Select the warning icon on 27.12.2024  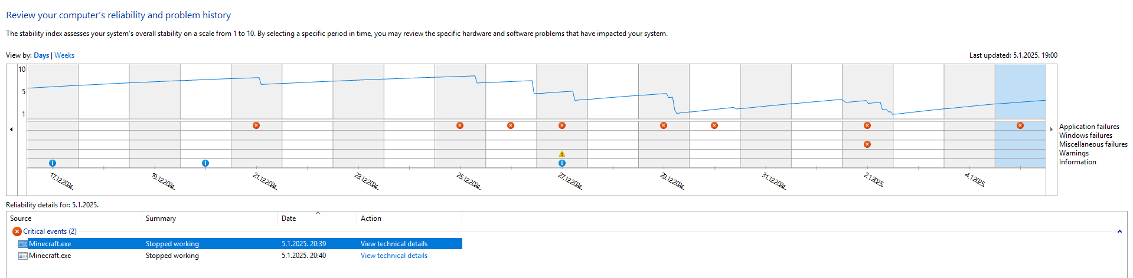tap(562, 154)
